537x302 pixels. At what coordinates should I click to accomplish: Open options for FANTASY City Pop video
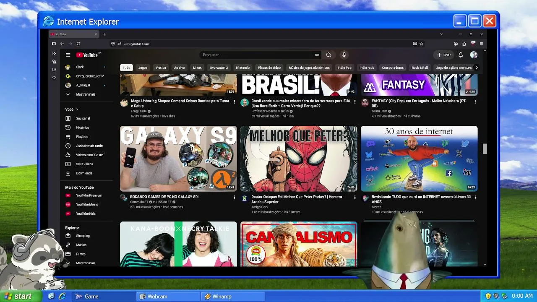coord(475,102)
